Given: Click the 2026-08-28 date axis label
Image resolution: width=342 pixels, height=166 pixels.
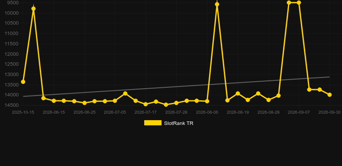Looking at the screenshot, I should 268,112.
